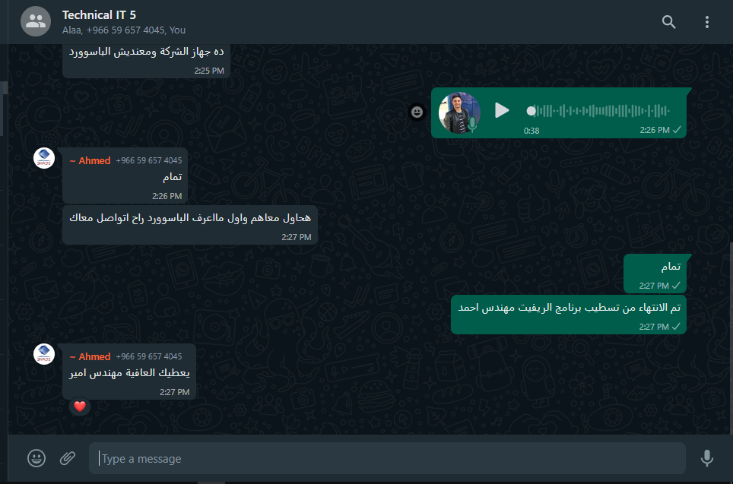The width and height of the screenshot is (733, 484).
Task: Seek within the voice message waveform
Action: point(600,111)
